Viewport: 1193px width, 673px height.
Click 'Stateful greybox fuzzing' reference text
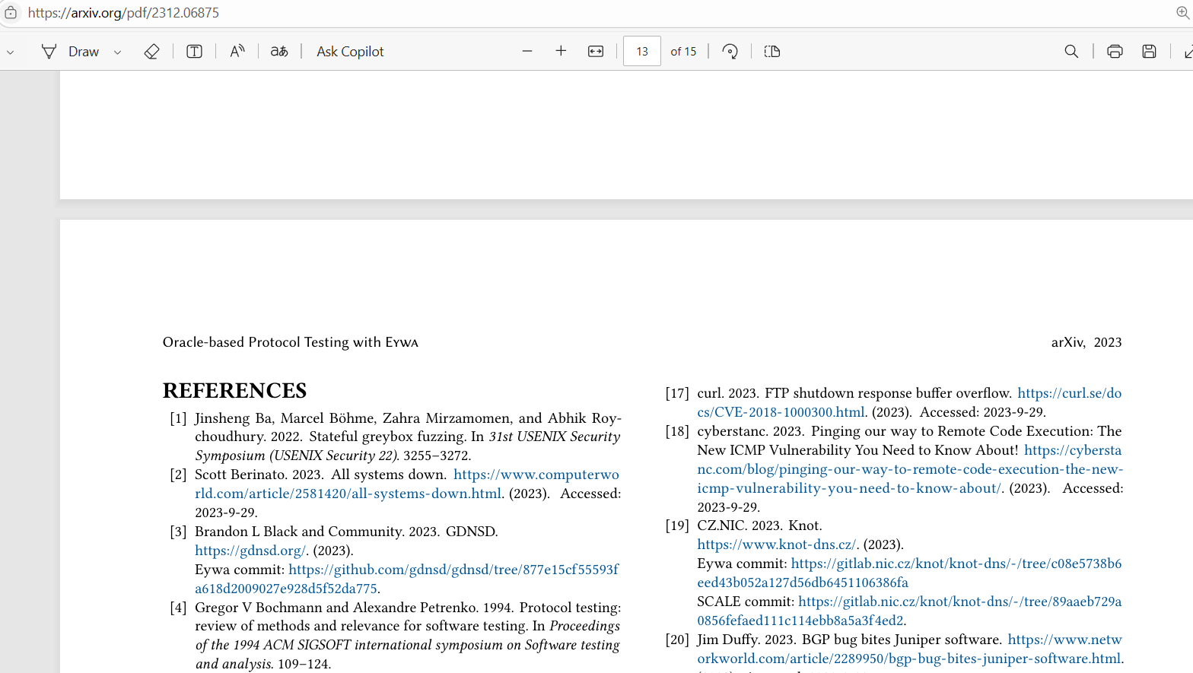pyautogui.click(x=387, y=436)
